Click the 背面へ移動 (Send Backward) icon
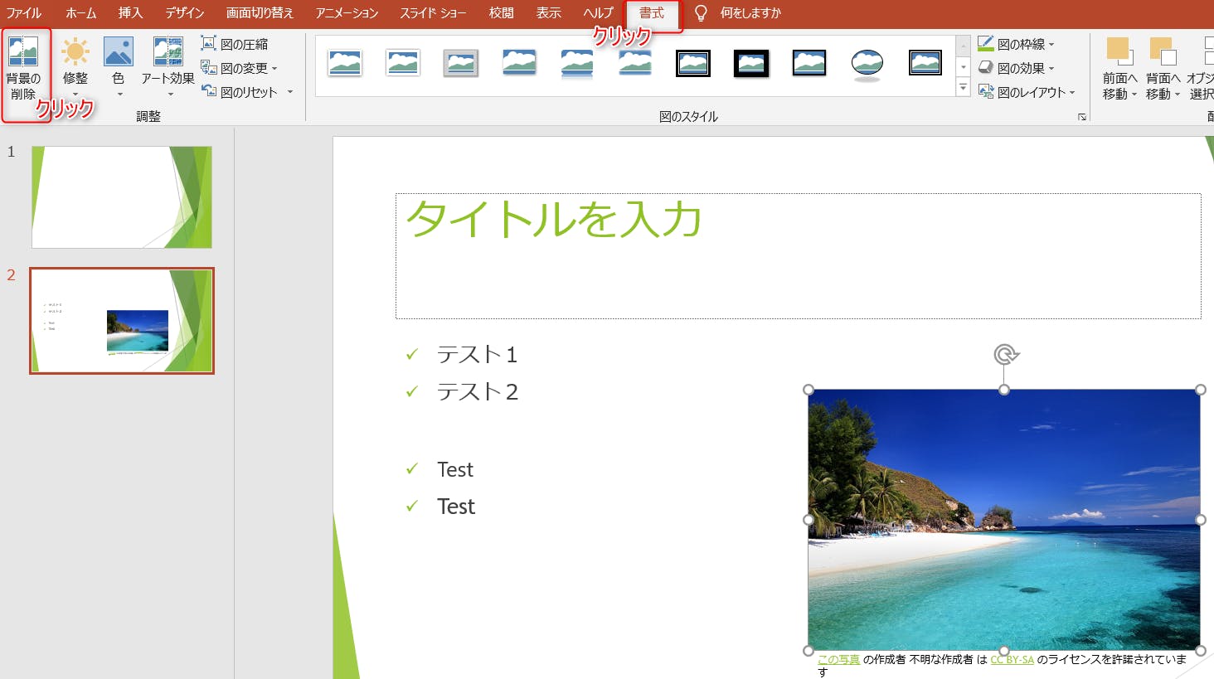Viewport: 1214px width, 679px height. pyautogui.click(x=1162, y=51)
